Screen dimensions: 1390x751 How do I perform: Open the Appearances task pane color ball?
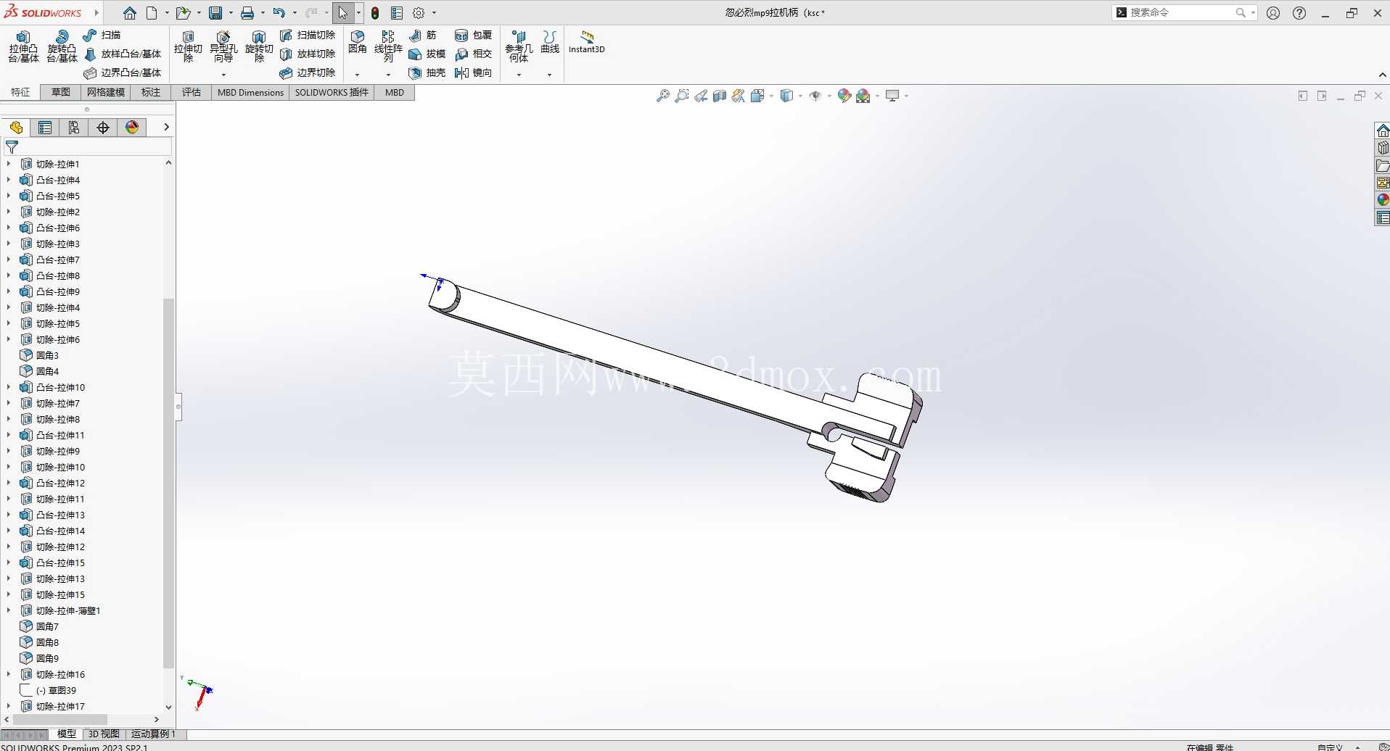click(1383, 200)
